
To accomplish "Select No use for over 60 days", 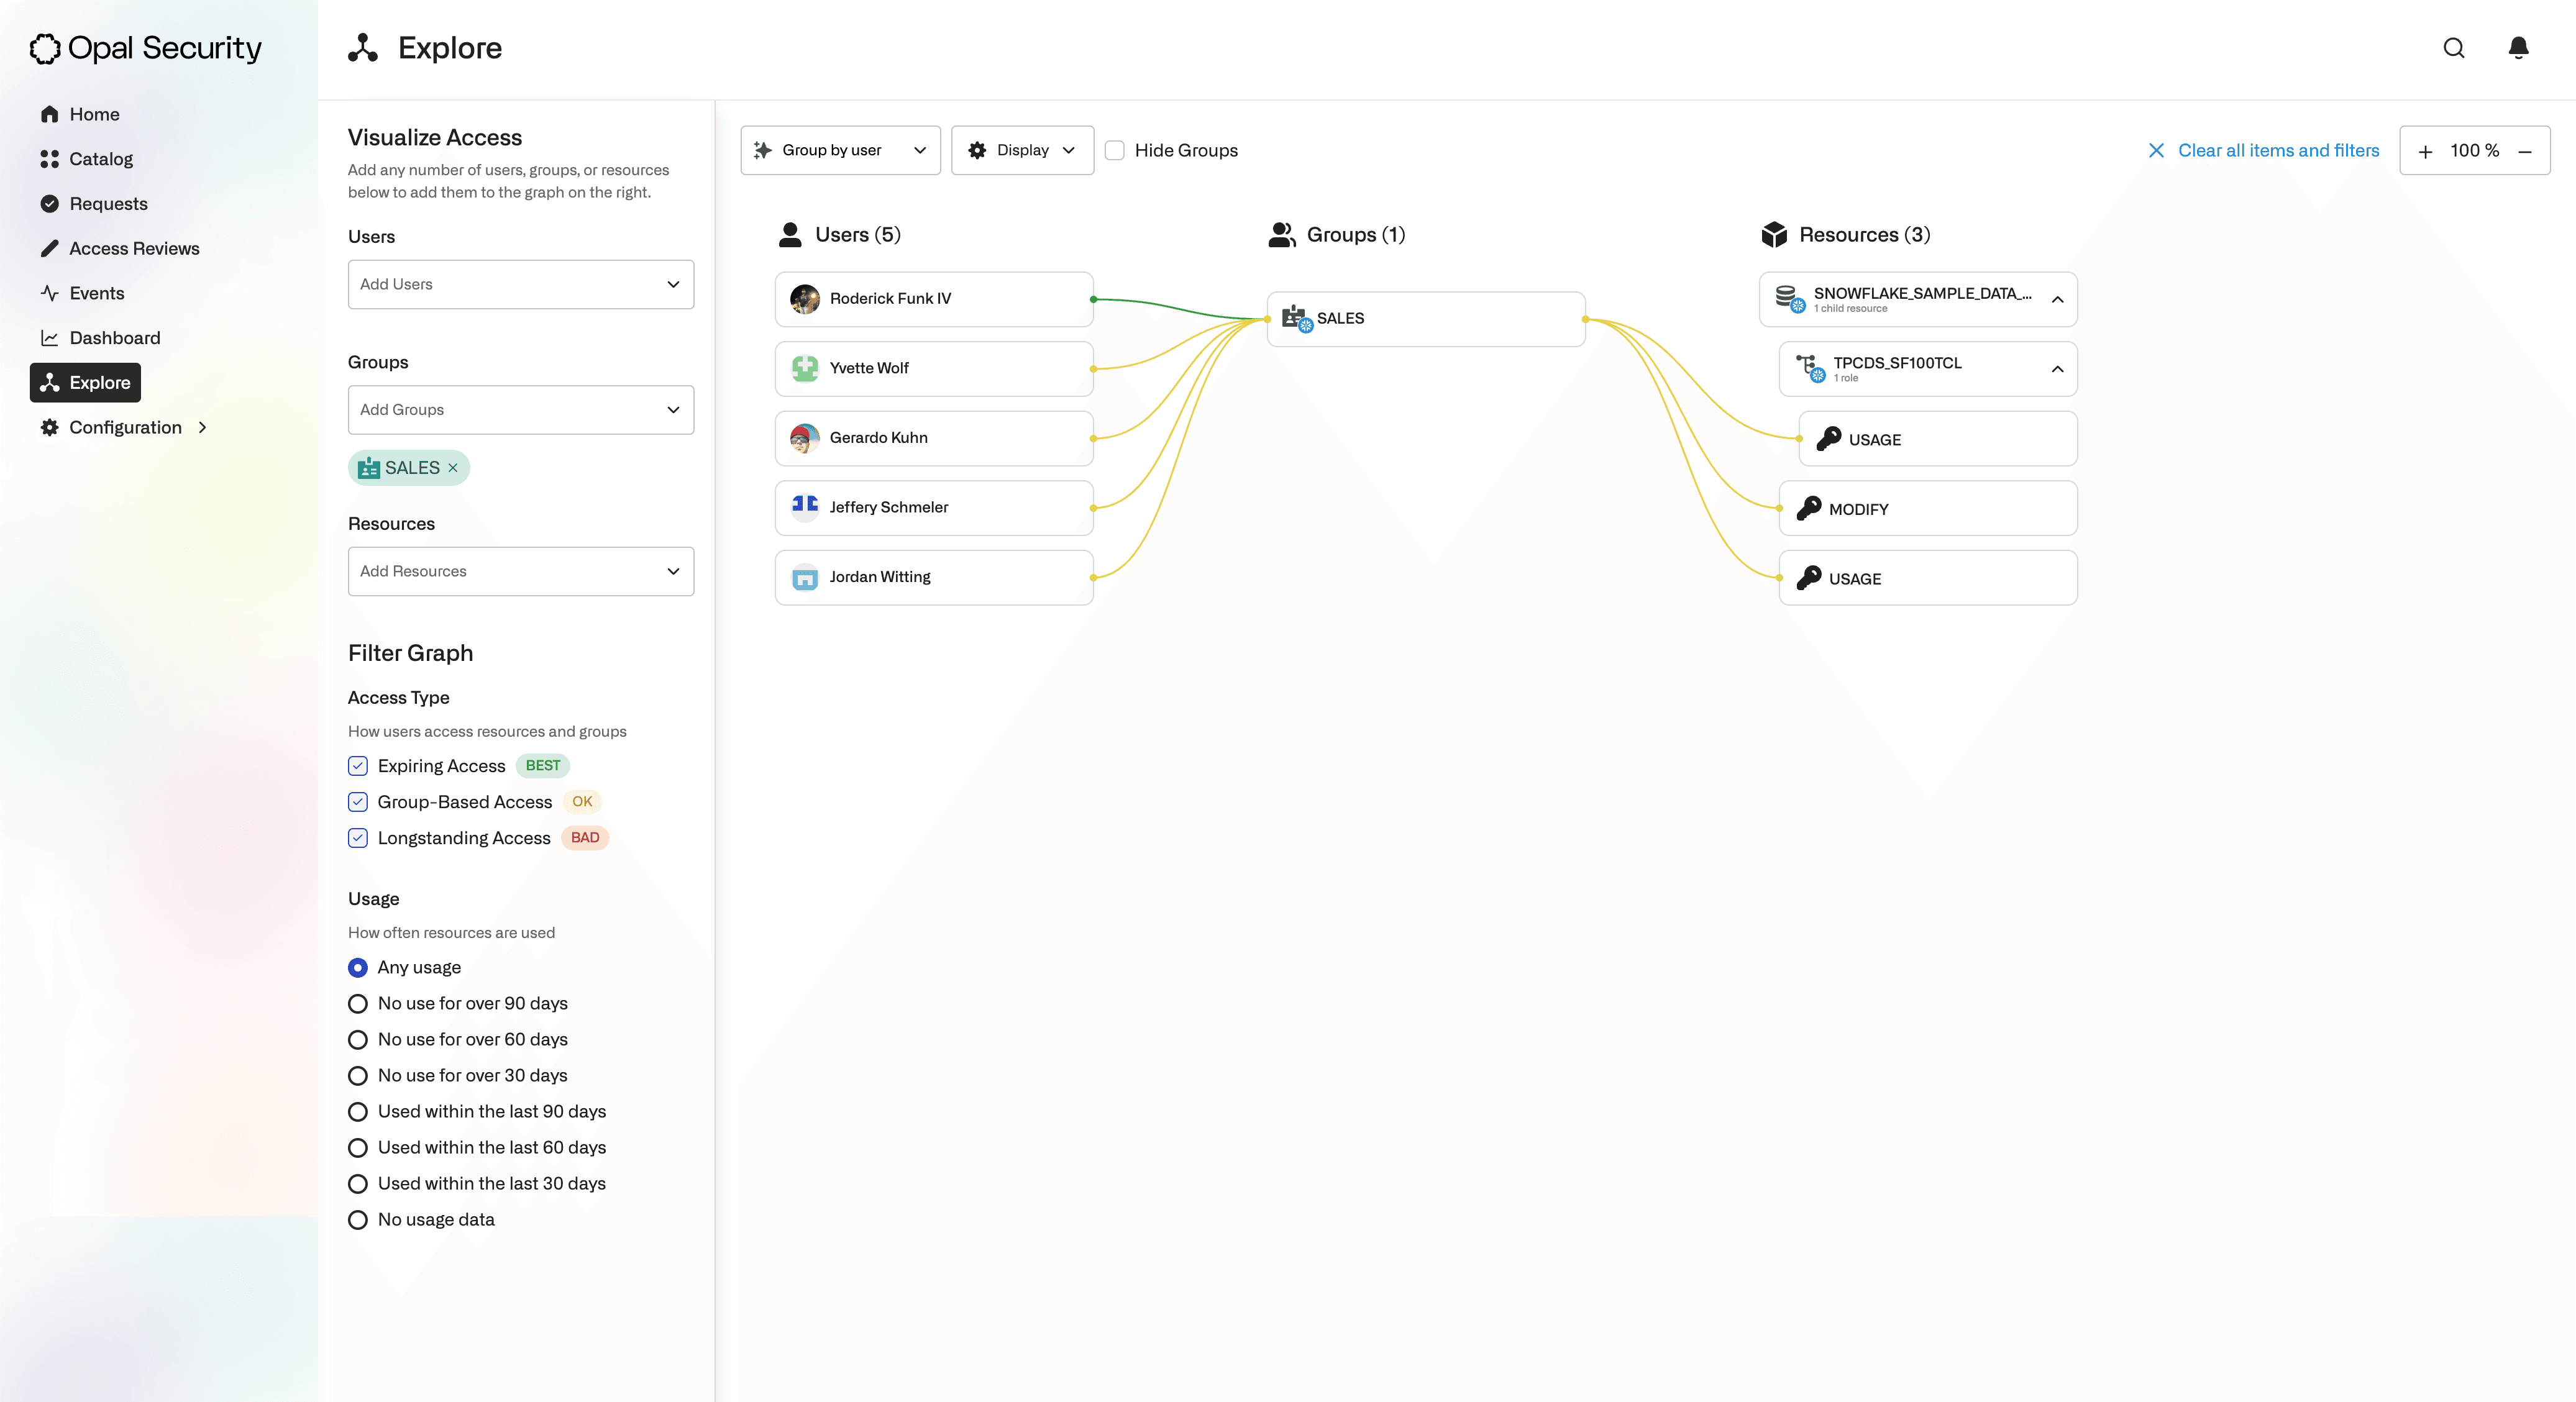I will point(358,1040).
